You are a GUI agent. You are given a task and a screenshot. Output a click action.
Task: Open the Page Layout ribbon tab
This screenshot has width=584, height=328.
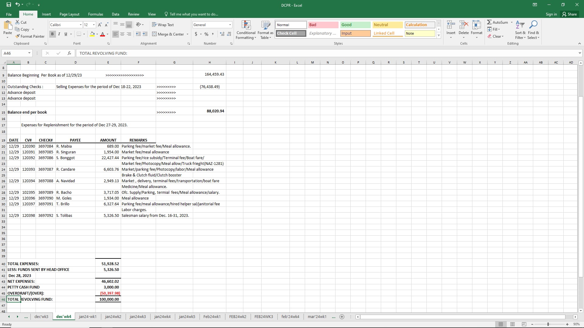pyautogui.click(x=69, y=14)
